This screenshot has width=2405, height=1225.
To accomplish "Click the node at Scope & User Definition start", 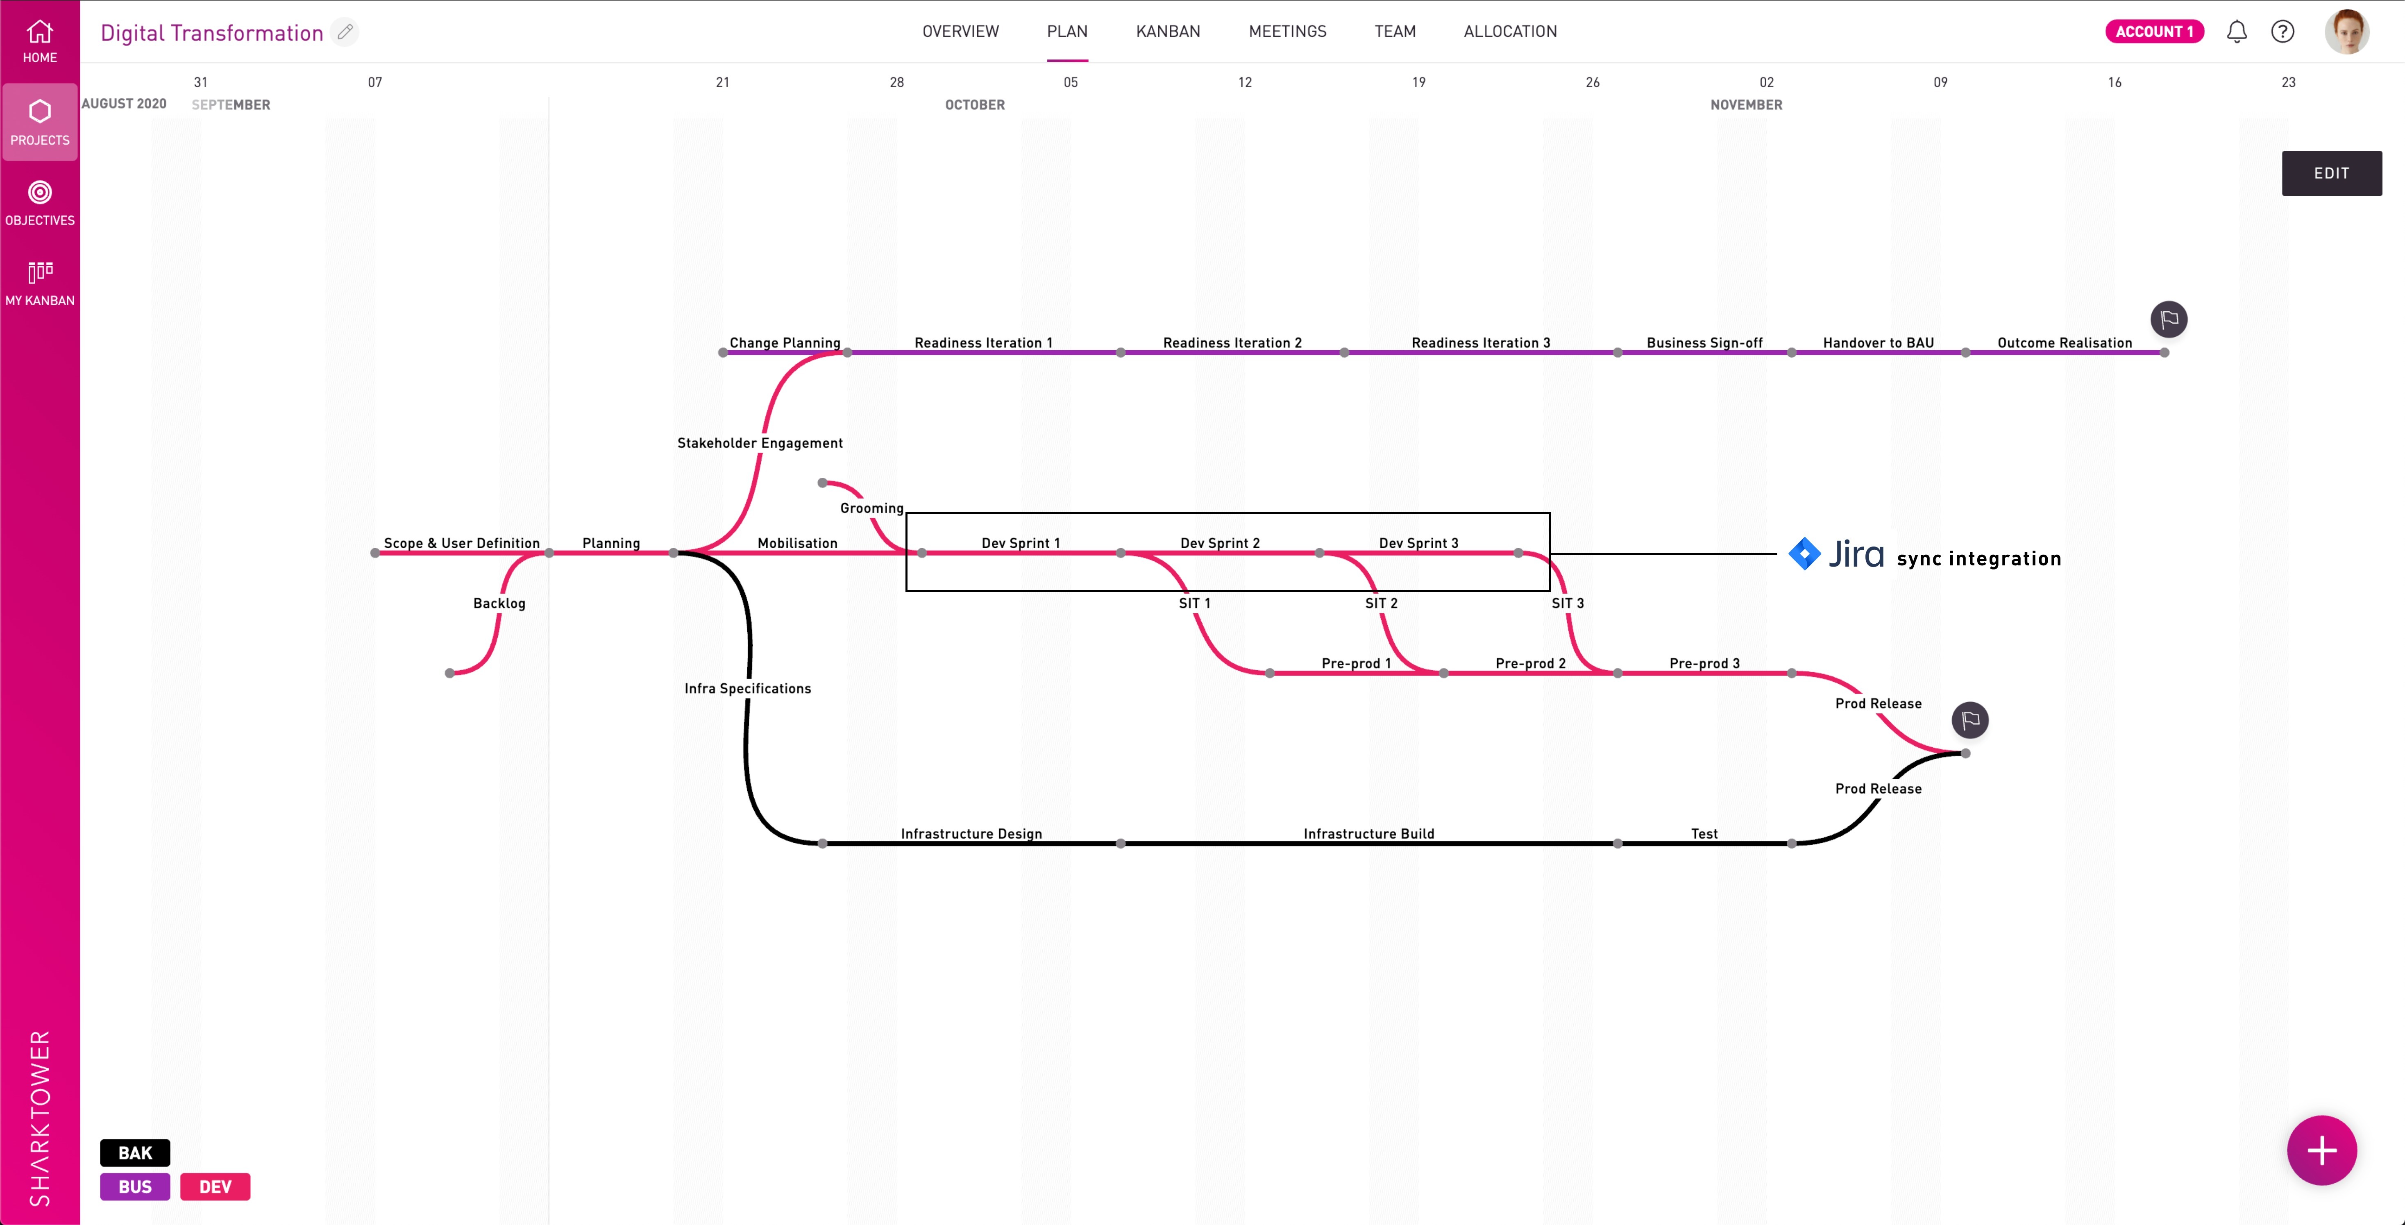I will click(x=375, y=553).
